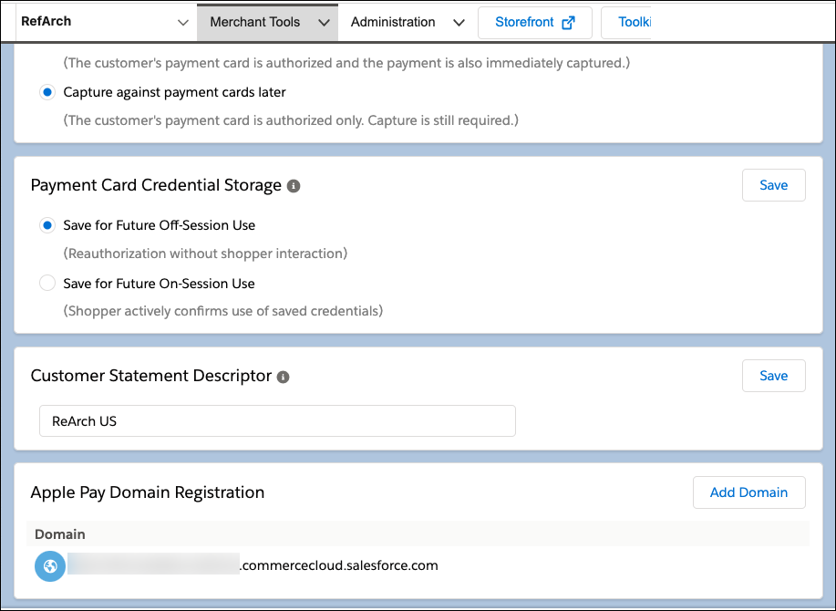Save the Payment Card Credential Storage settings
Viewport: 836px width, 611px height.
tap(773, 185)
